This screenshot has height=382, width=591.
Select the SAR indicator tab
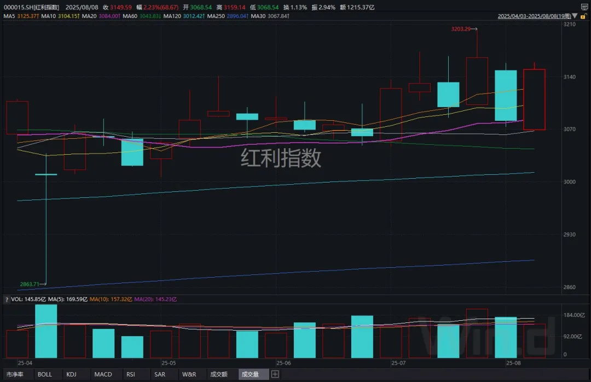click(x=160, y=374)
